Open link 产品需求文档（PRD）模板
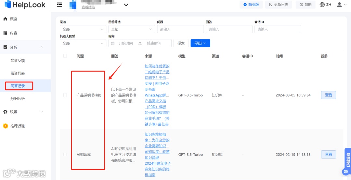Viewport: 351px width, 180px height. (x=156, y=104)
